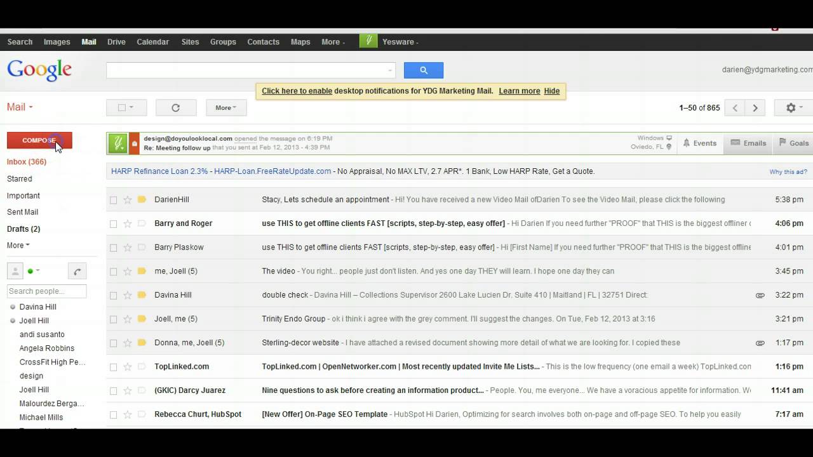The image size is (813, 457).
Task: Open the search options dropdown arrow
Action: (x=390, y=70)
